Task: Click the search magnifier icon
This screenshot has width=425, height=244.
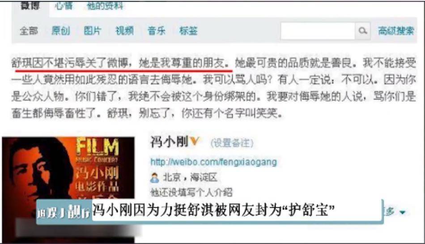Action: tap(363, 31)
